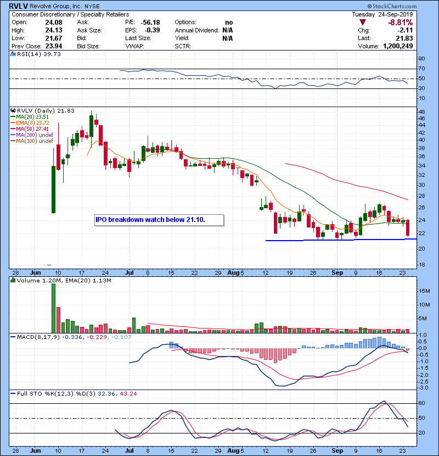Click the RSI(14) indicator icon
439x456 pixels.
[x=13, y=54]
